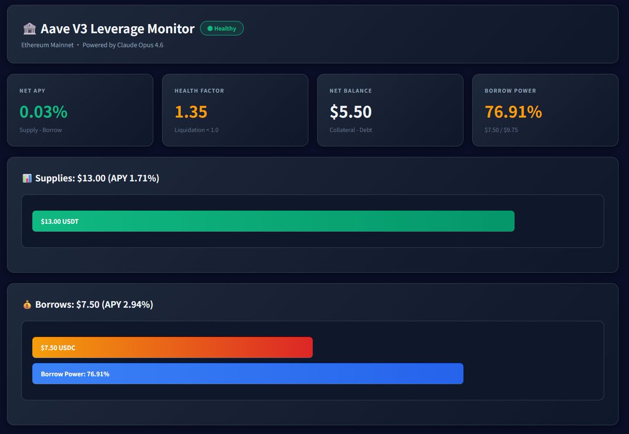Click the Borrow Power value 76.91%

pyautogui.click(x=513, y=112)
